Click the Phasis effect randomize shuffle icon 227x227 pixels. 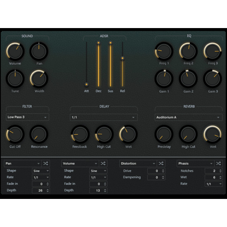[218, 163]
